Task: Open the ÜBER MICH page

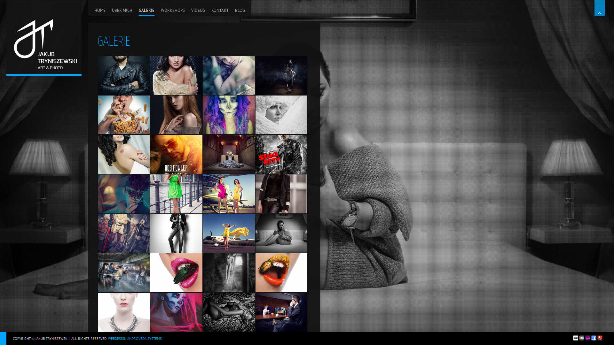Action: pyautogui.click(x=122, y=10)
